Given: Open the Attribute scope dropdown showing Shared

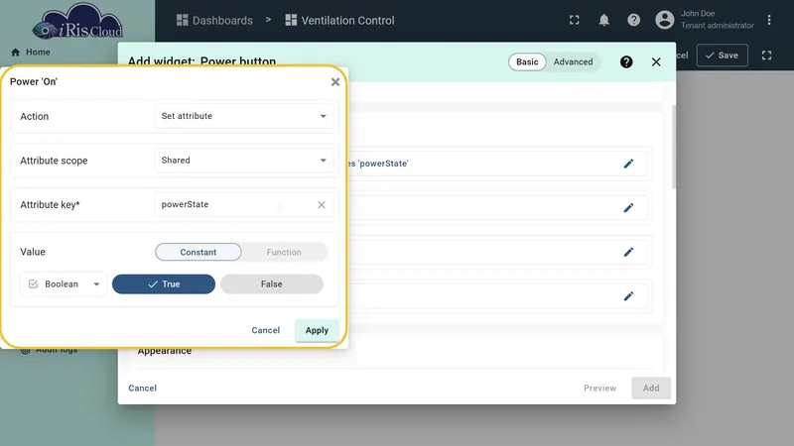Looking at the screenshot, I should 243,161.
